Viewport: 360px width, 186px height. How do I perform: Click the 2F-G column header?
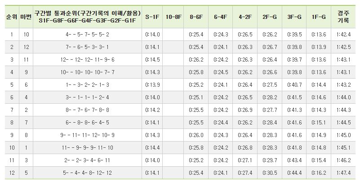(269, 17)
